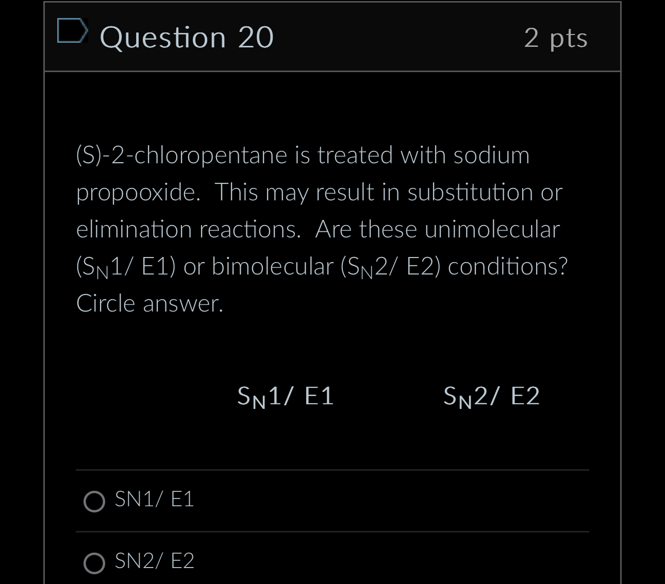Click the inline SN1/ E1 option in question
This screenshot has width=665, height=584.
285,396
